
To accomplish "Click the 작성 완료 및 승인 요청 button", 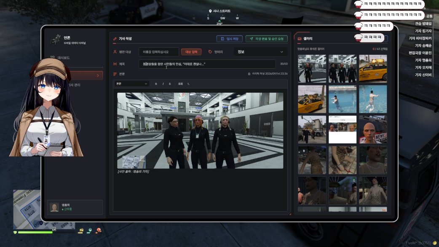I will click(x=267, y=39).
